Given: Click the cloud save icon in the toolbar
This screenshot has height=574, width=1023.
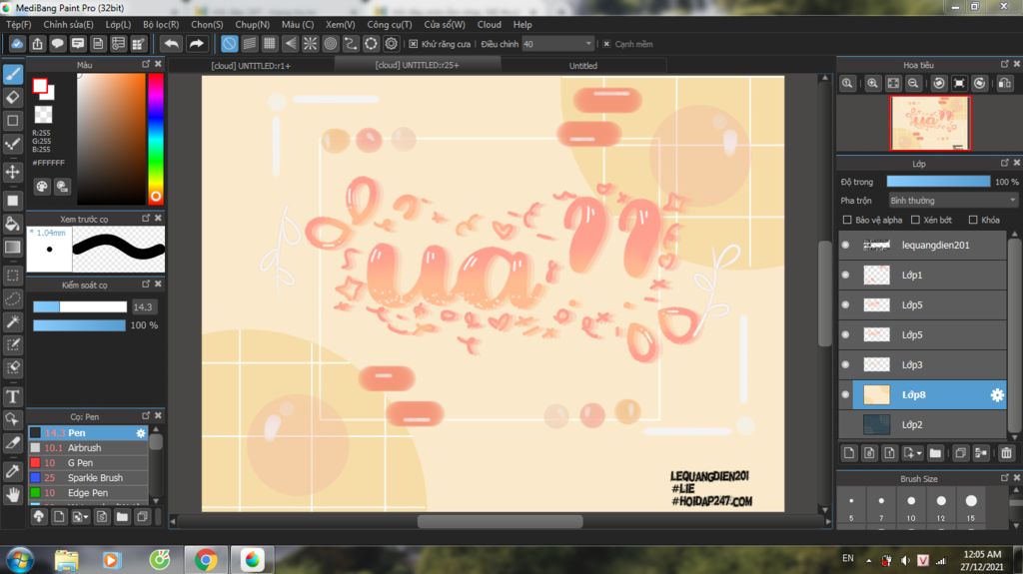Looking at the screenshot, I should click(x=16, y=44).
